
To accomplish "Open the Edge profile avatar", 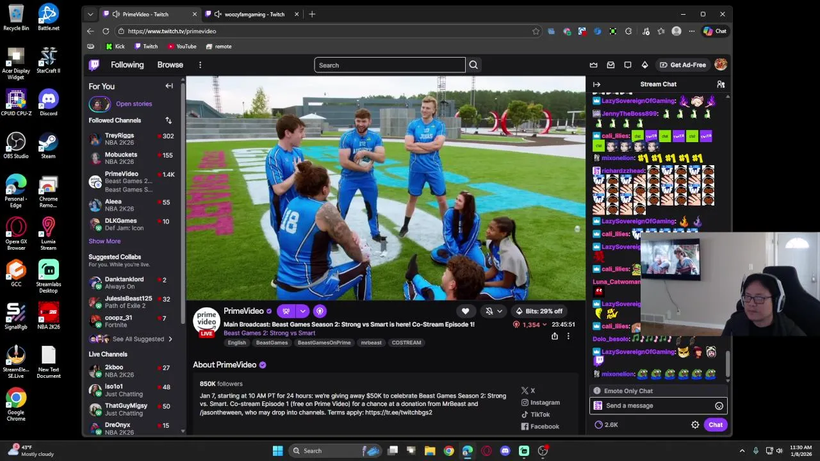I will click(x=676, y=31).
